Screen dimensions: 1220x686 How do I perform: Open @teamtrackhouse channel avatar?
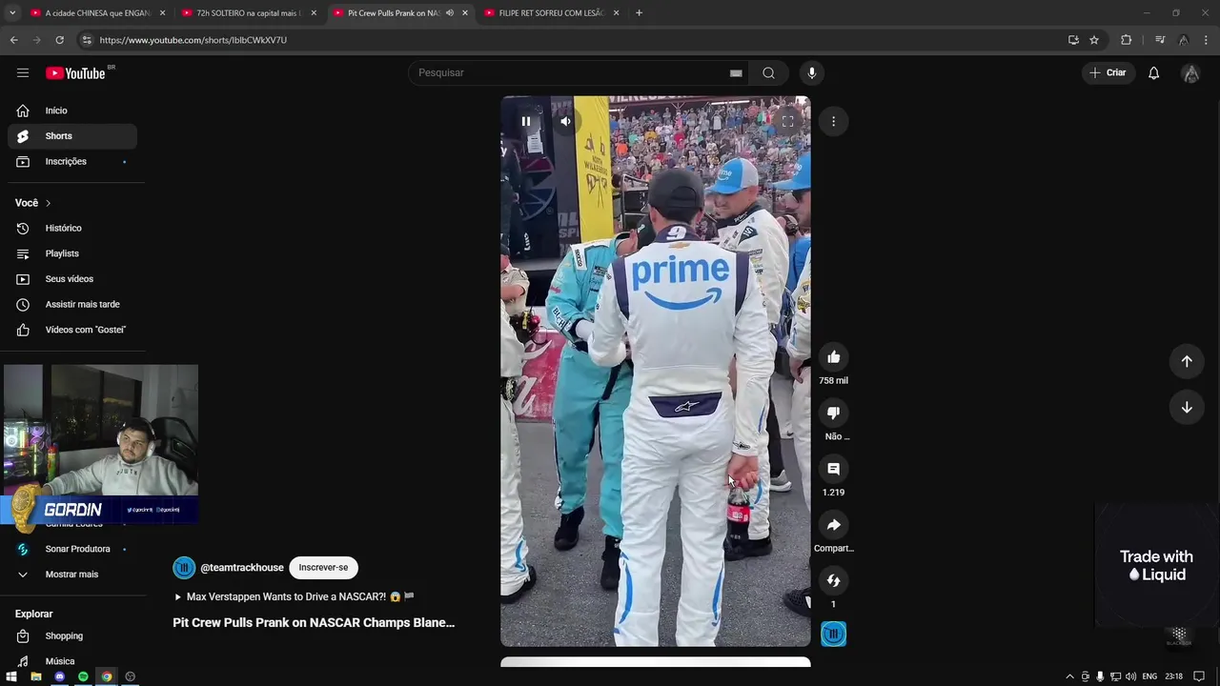(x=184, y=568)
